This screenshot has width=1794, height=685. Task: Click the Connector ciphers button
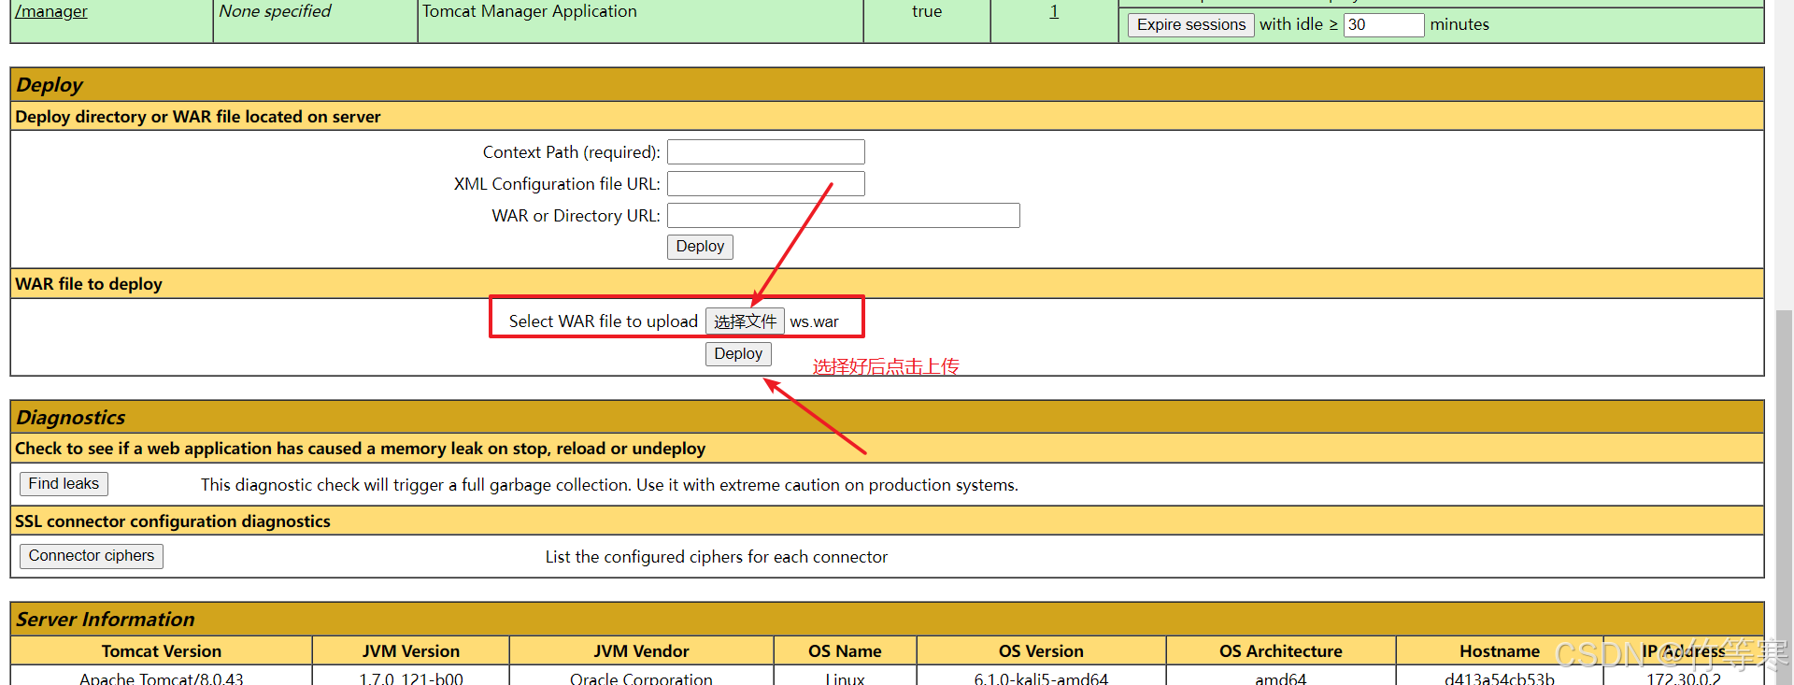point(92,556)
